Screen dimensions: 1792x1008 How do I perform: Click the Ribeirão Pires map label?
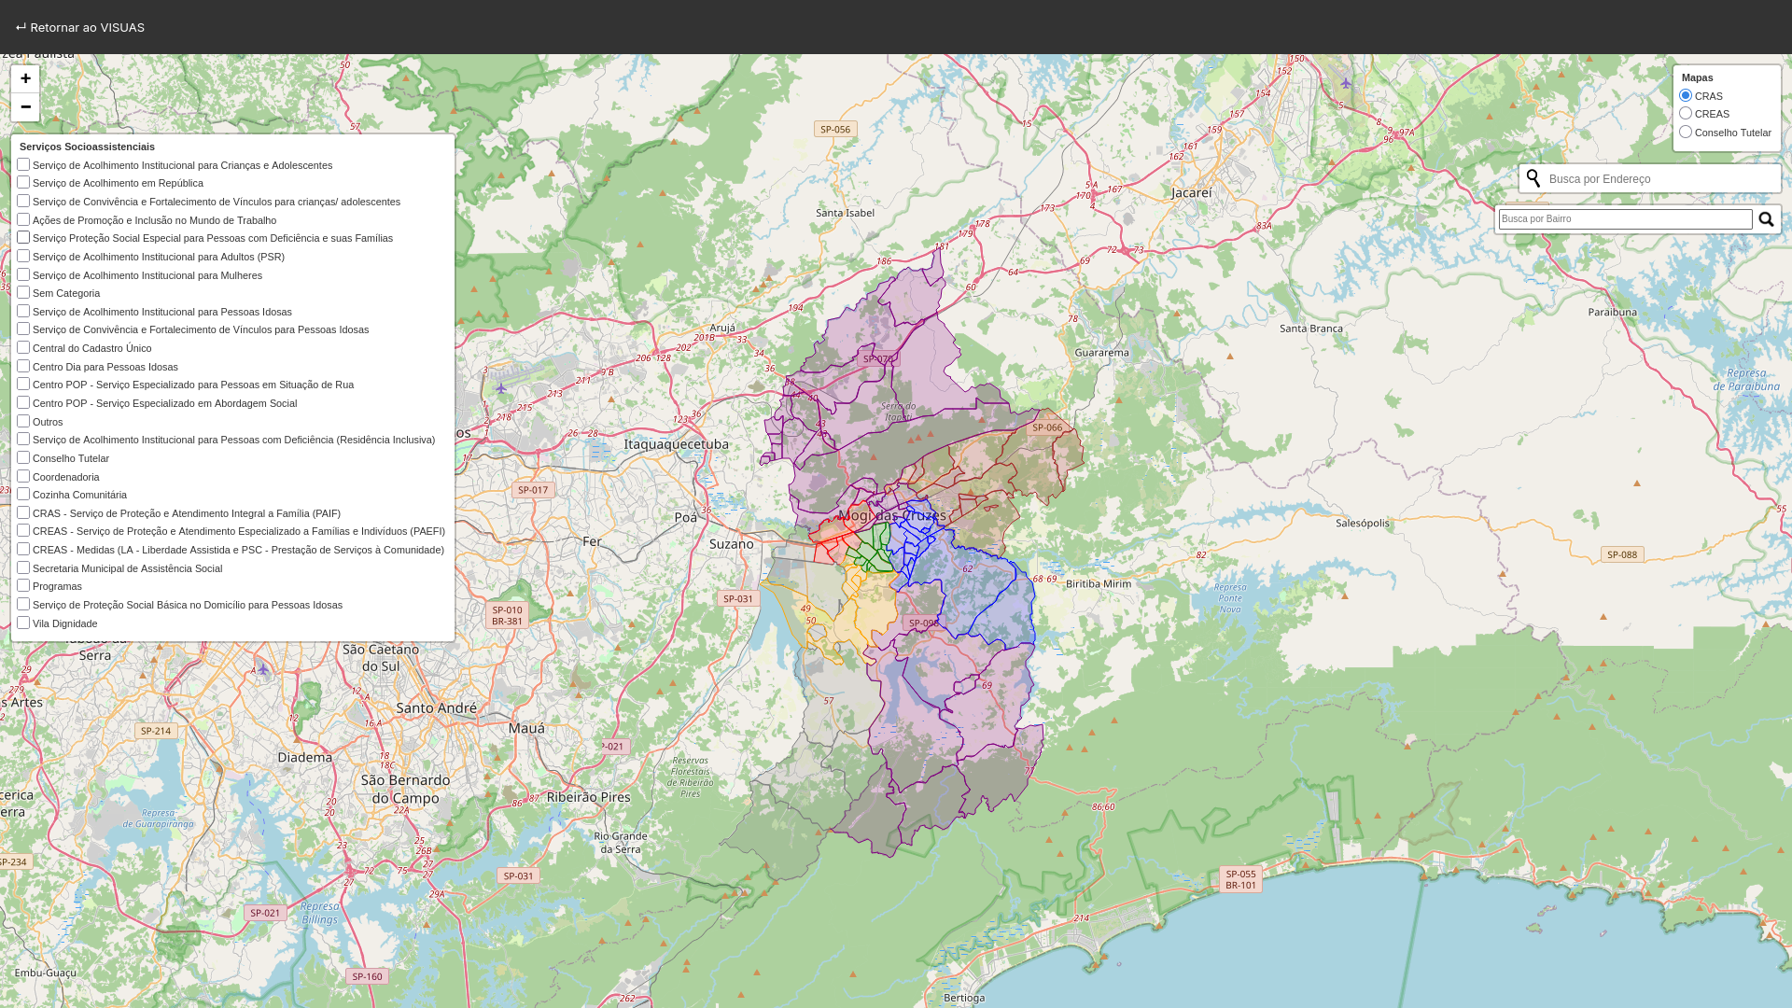pyautogui.click(x=589, y=797)
